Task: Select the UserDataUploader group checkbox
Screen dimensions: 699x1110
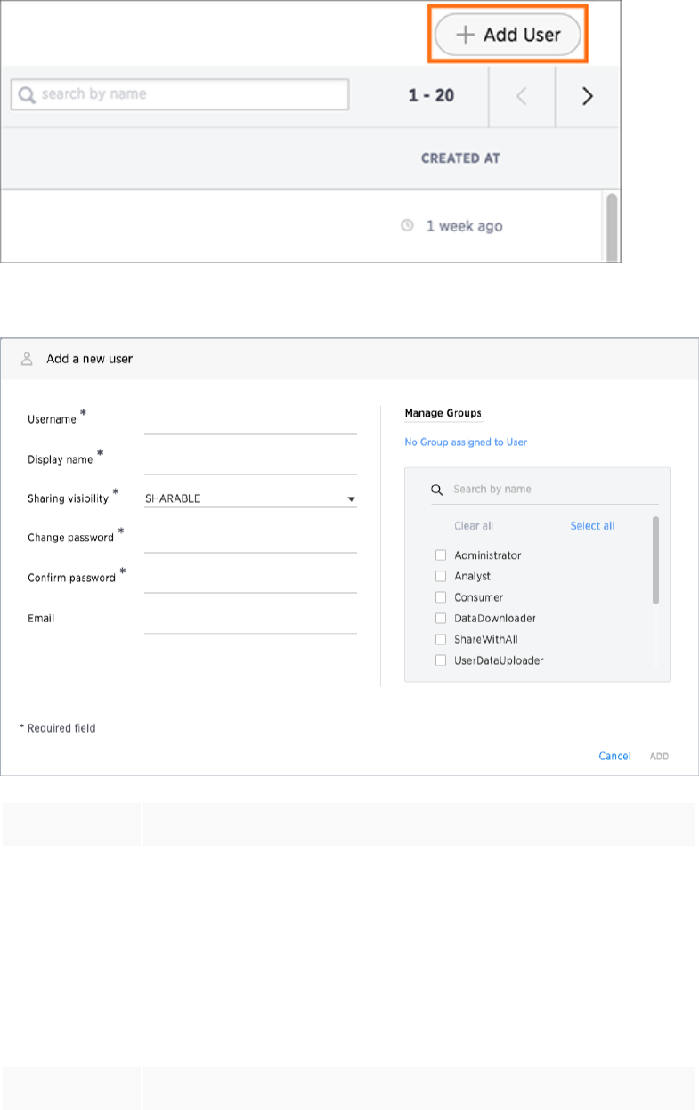Action: 440,660
